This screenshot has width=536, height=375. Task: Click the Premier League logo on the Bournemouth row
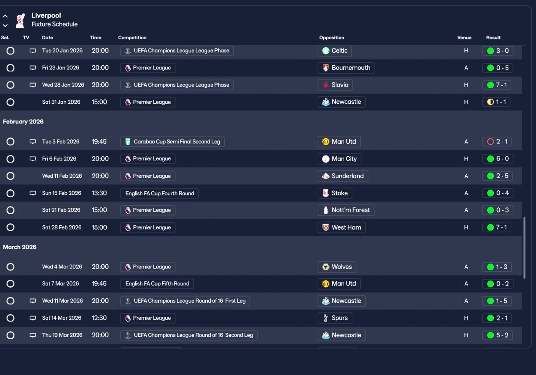point(128,68)
